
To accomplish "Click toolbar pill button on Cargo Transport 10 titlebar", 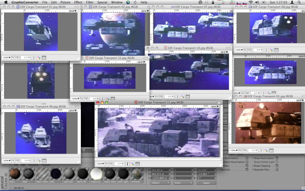I will (228, 48).
